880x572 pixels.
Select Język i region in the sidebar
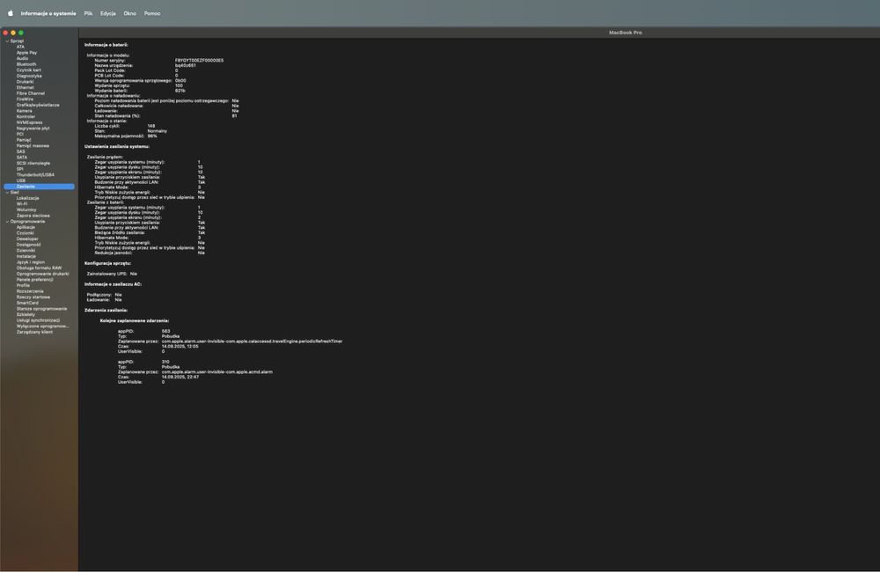(x=30, y=262)
